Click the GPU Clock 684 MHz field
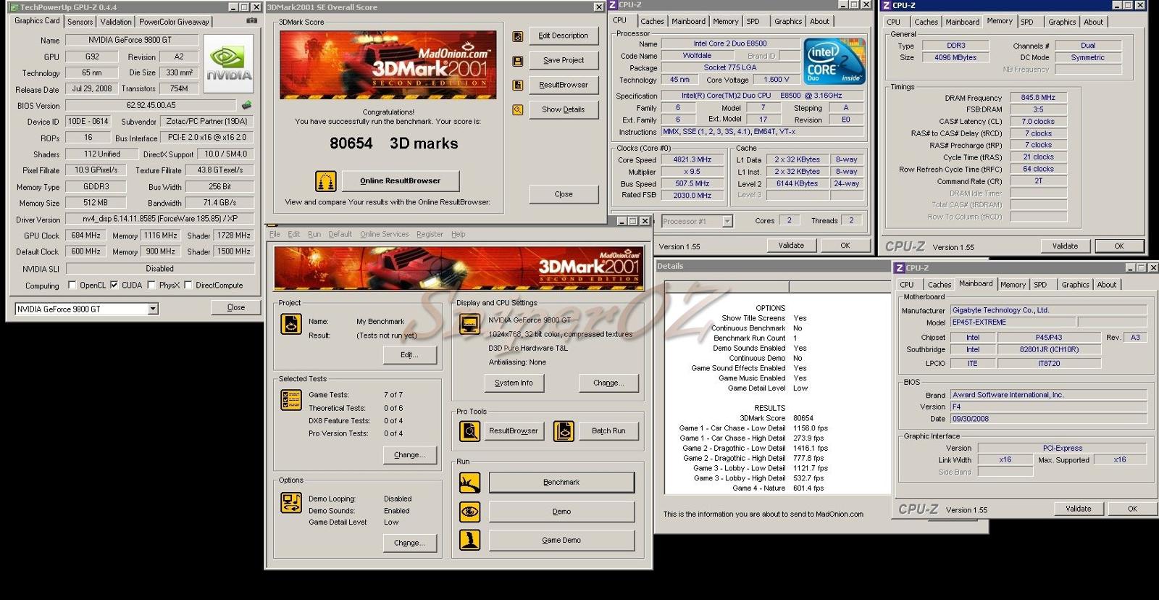The width and height of the screenshot is (1159, 600). coord(86,236)
